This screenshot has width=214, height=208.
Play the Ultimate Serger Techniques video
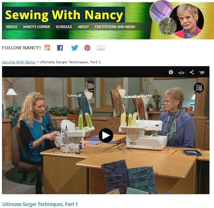click(x=106, y=136)
